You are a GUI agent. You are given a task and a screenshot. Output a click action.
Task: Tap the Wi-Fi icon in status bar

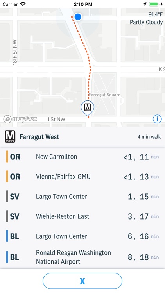[x=23, y=4]
